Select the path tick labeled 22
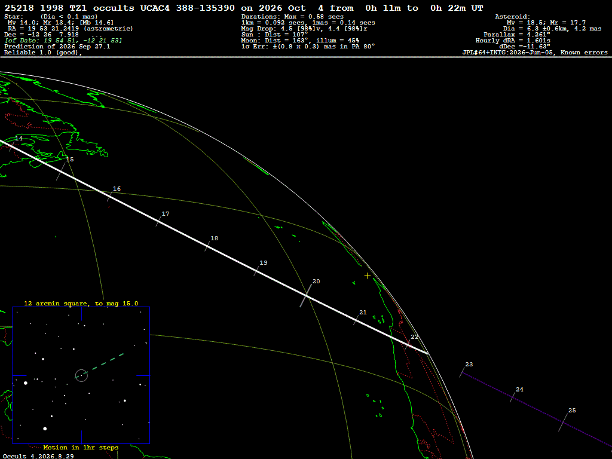This screenshot has width=612, height=459. (408, 344)
